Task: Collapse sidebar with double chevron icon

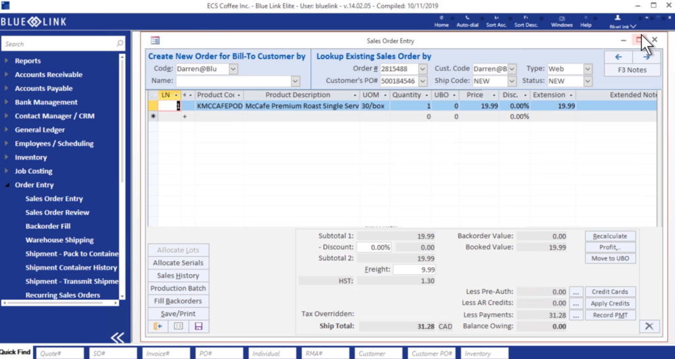Action: pyautogui.click(x=117, y=338)
